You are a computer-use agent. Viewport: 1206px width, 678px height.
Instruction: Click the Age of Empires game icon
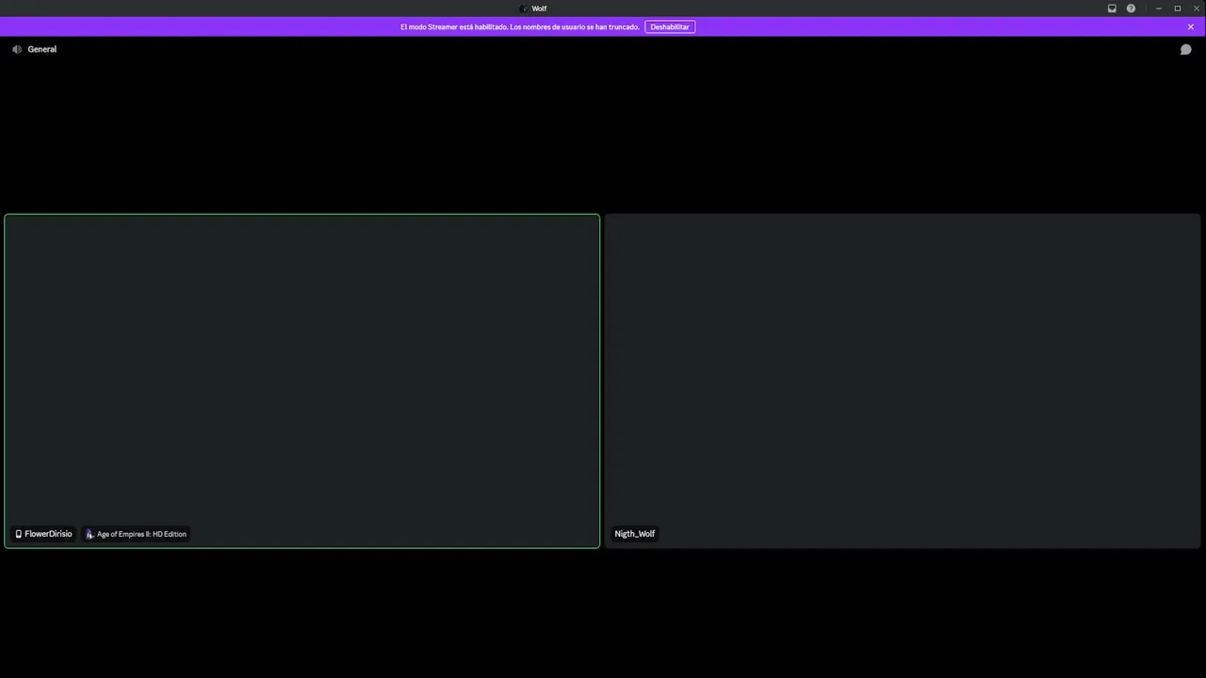click(x=90, y=534)
